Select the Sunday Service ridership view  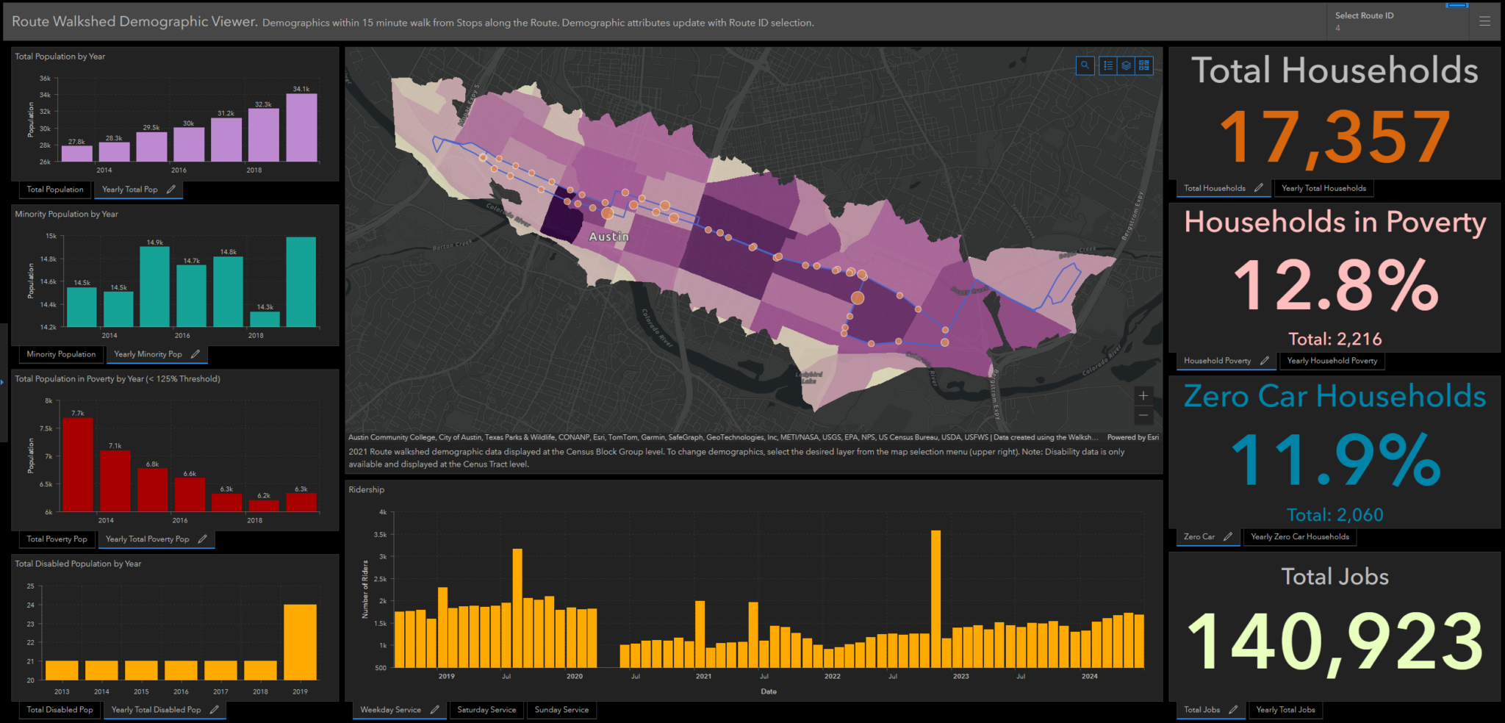coord(561,710)
